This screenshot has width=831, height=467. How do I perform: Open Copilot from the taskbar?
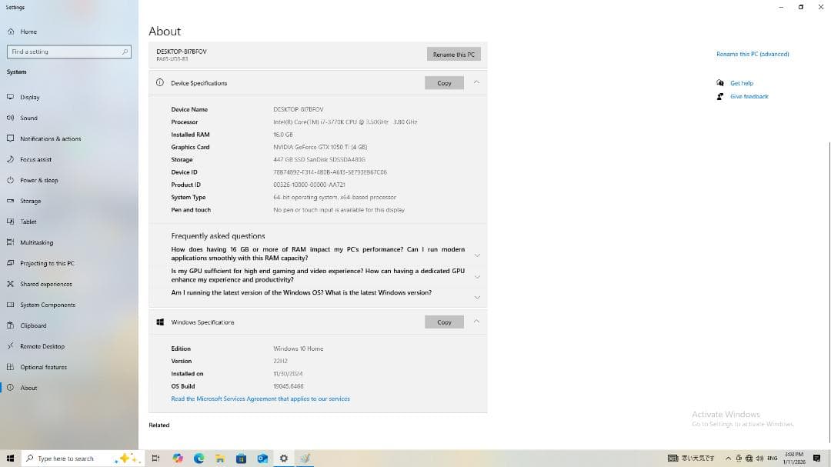coord(178,459)
